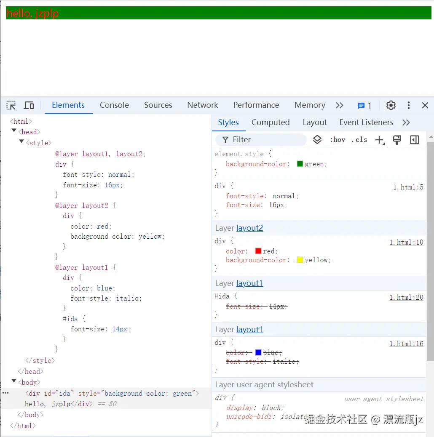The height and width of the screenshot is (437, 434).
Task: Open source link 1.html:5
Action: (x=408, y=187)
